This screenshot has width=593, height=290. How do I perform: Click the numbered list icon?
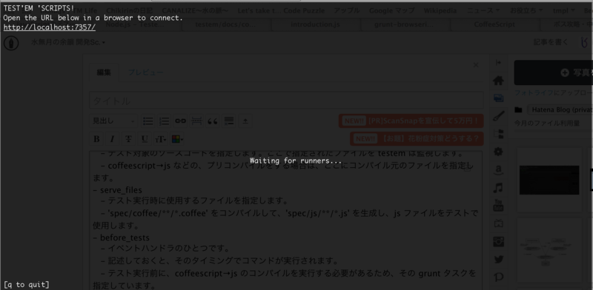(164, 121)
